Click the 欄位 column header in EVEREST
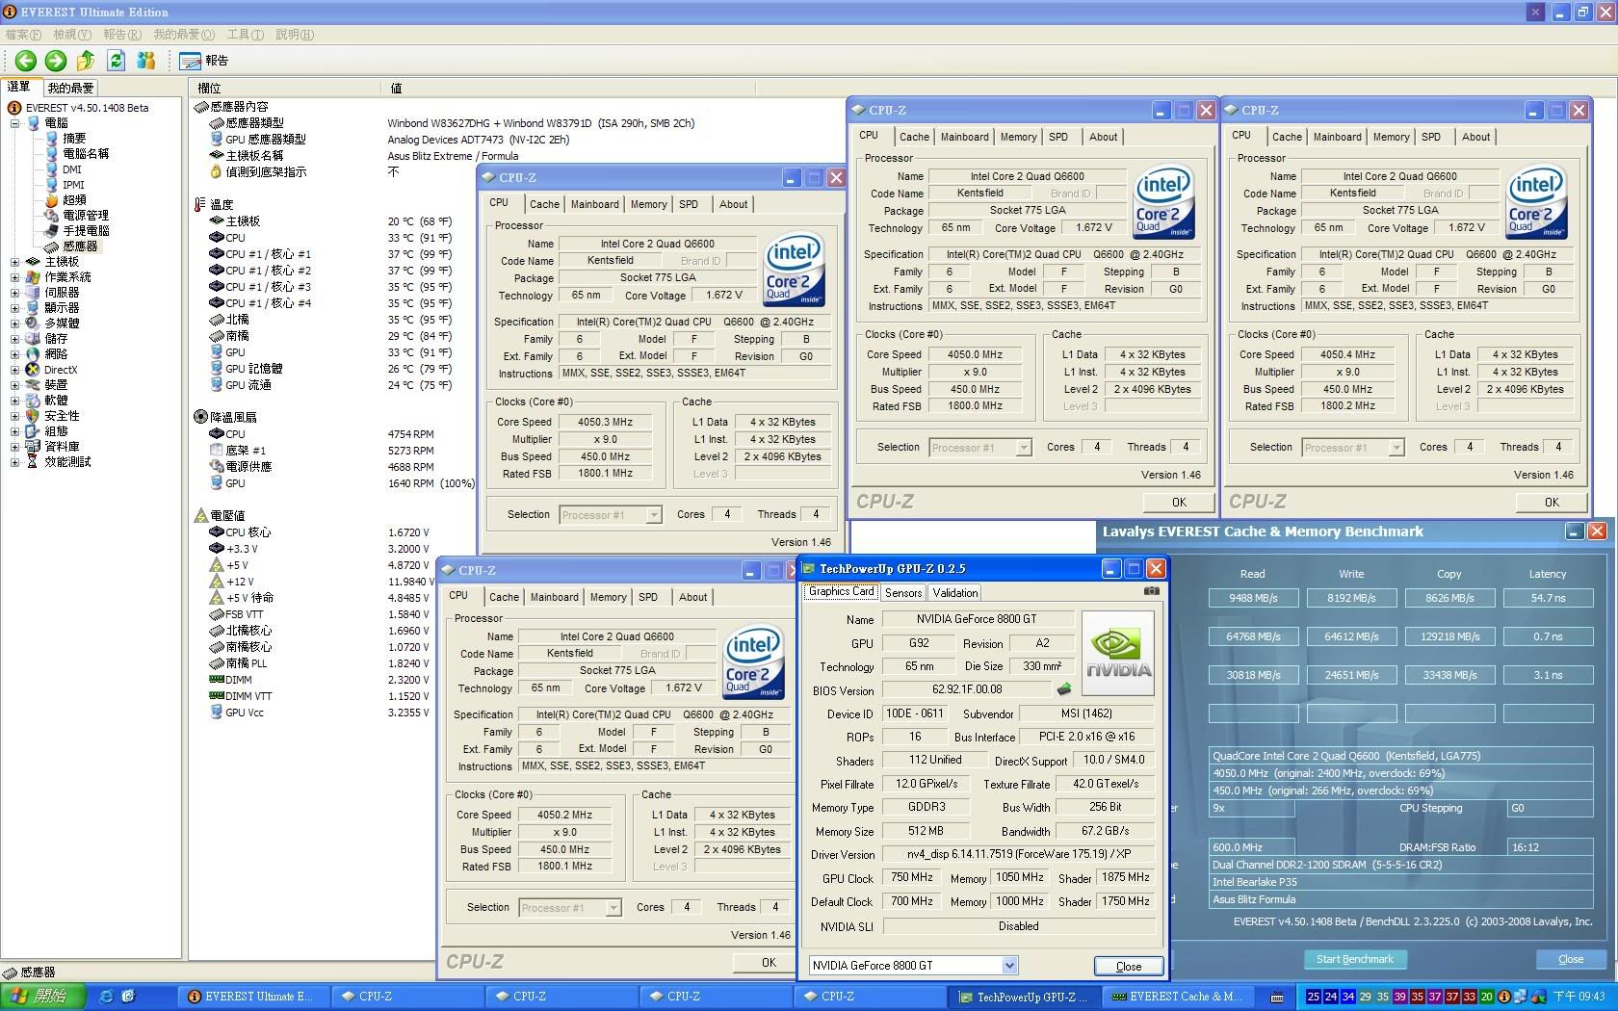Screen dimensions: 1618x1011 pos(286,88)
